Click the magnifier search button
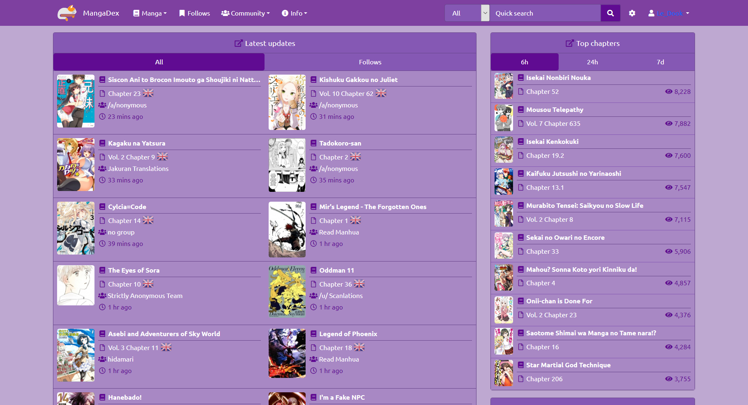The width and height of the screenshot is (748, 405). tap(610, 13)
